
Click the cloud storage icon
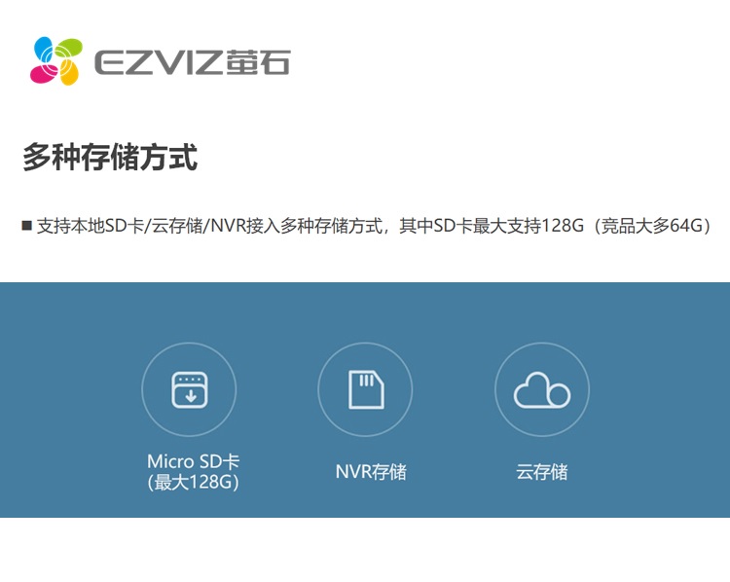point(542,390)
